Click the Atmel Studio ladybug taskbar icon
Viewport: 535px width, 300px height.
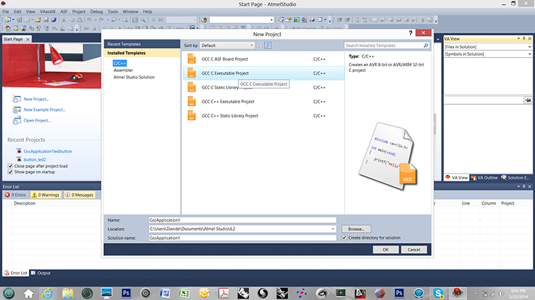coord(457,293)
